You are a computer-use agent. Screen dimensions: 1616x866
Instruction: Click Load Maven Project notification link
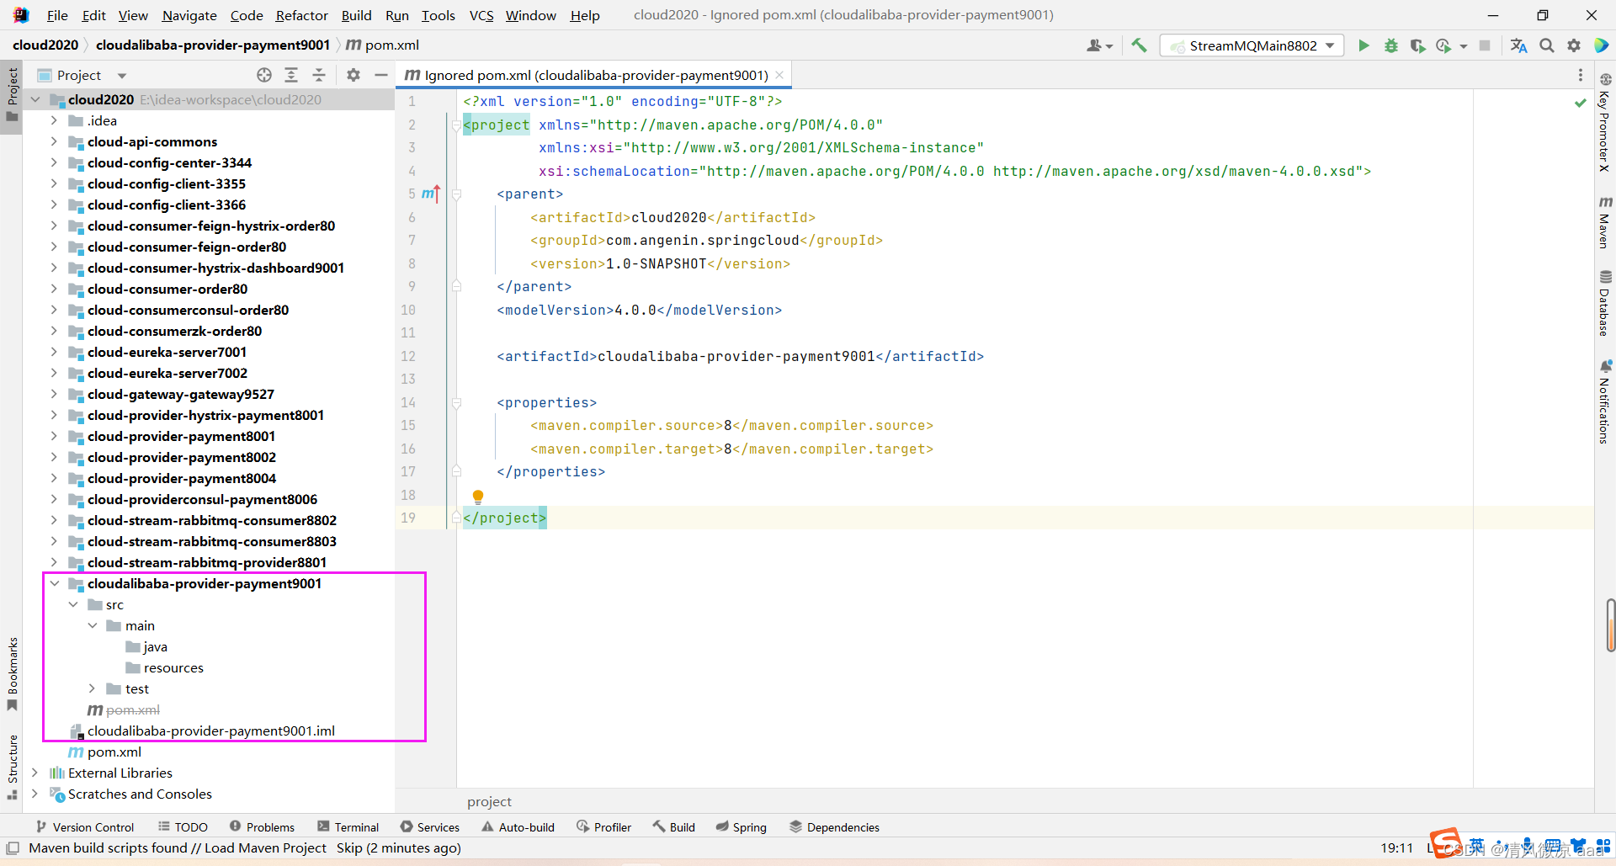point(265,847)
